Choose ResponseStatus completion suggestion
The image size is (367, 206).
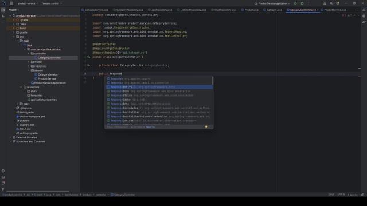click(x=159, y=96)
